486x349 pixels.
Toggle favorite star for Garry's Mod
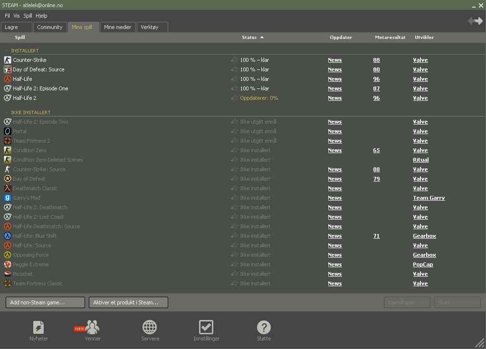[x=234, y=198]
